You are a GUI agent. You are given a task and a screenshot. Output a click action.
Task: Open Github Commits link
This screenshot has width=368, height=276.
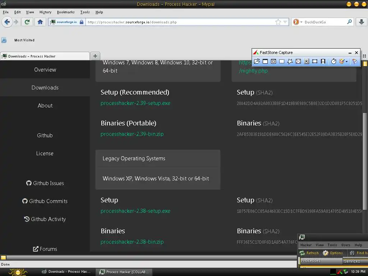click(x=45, y=201)
